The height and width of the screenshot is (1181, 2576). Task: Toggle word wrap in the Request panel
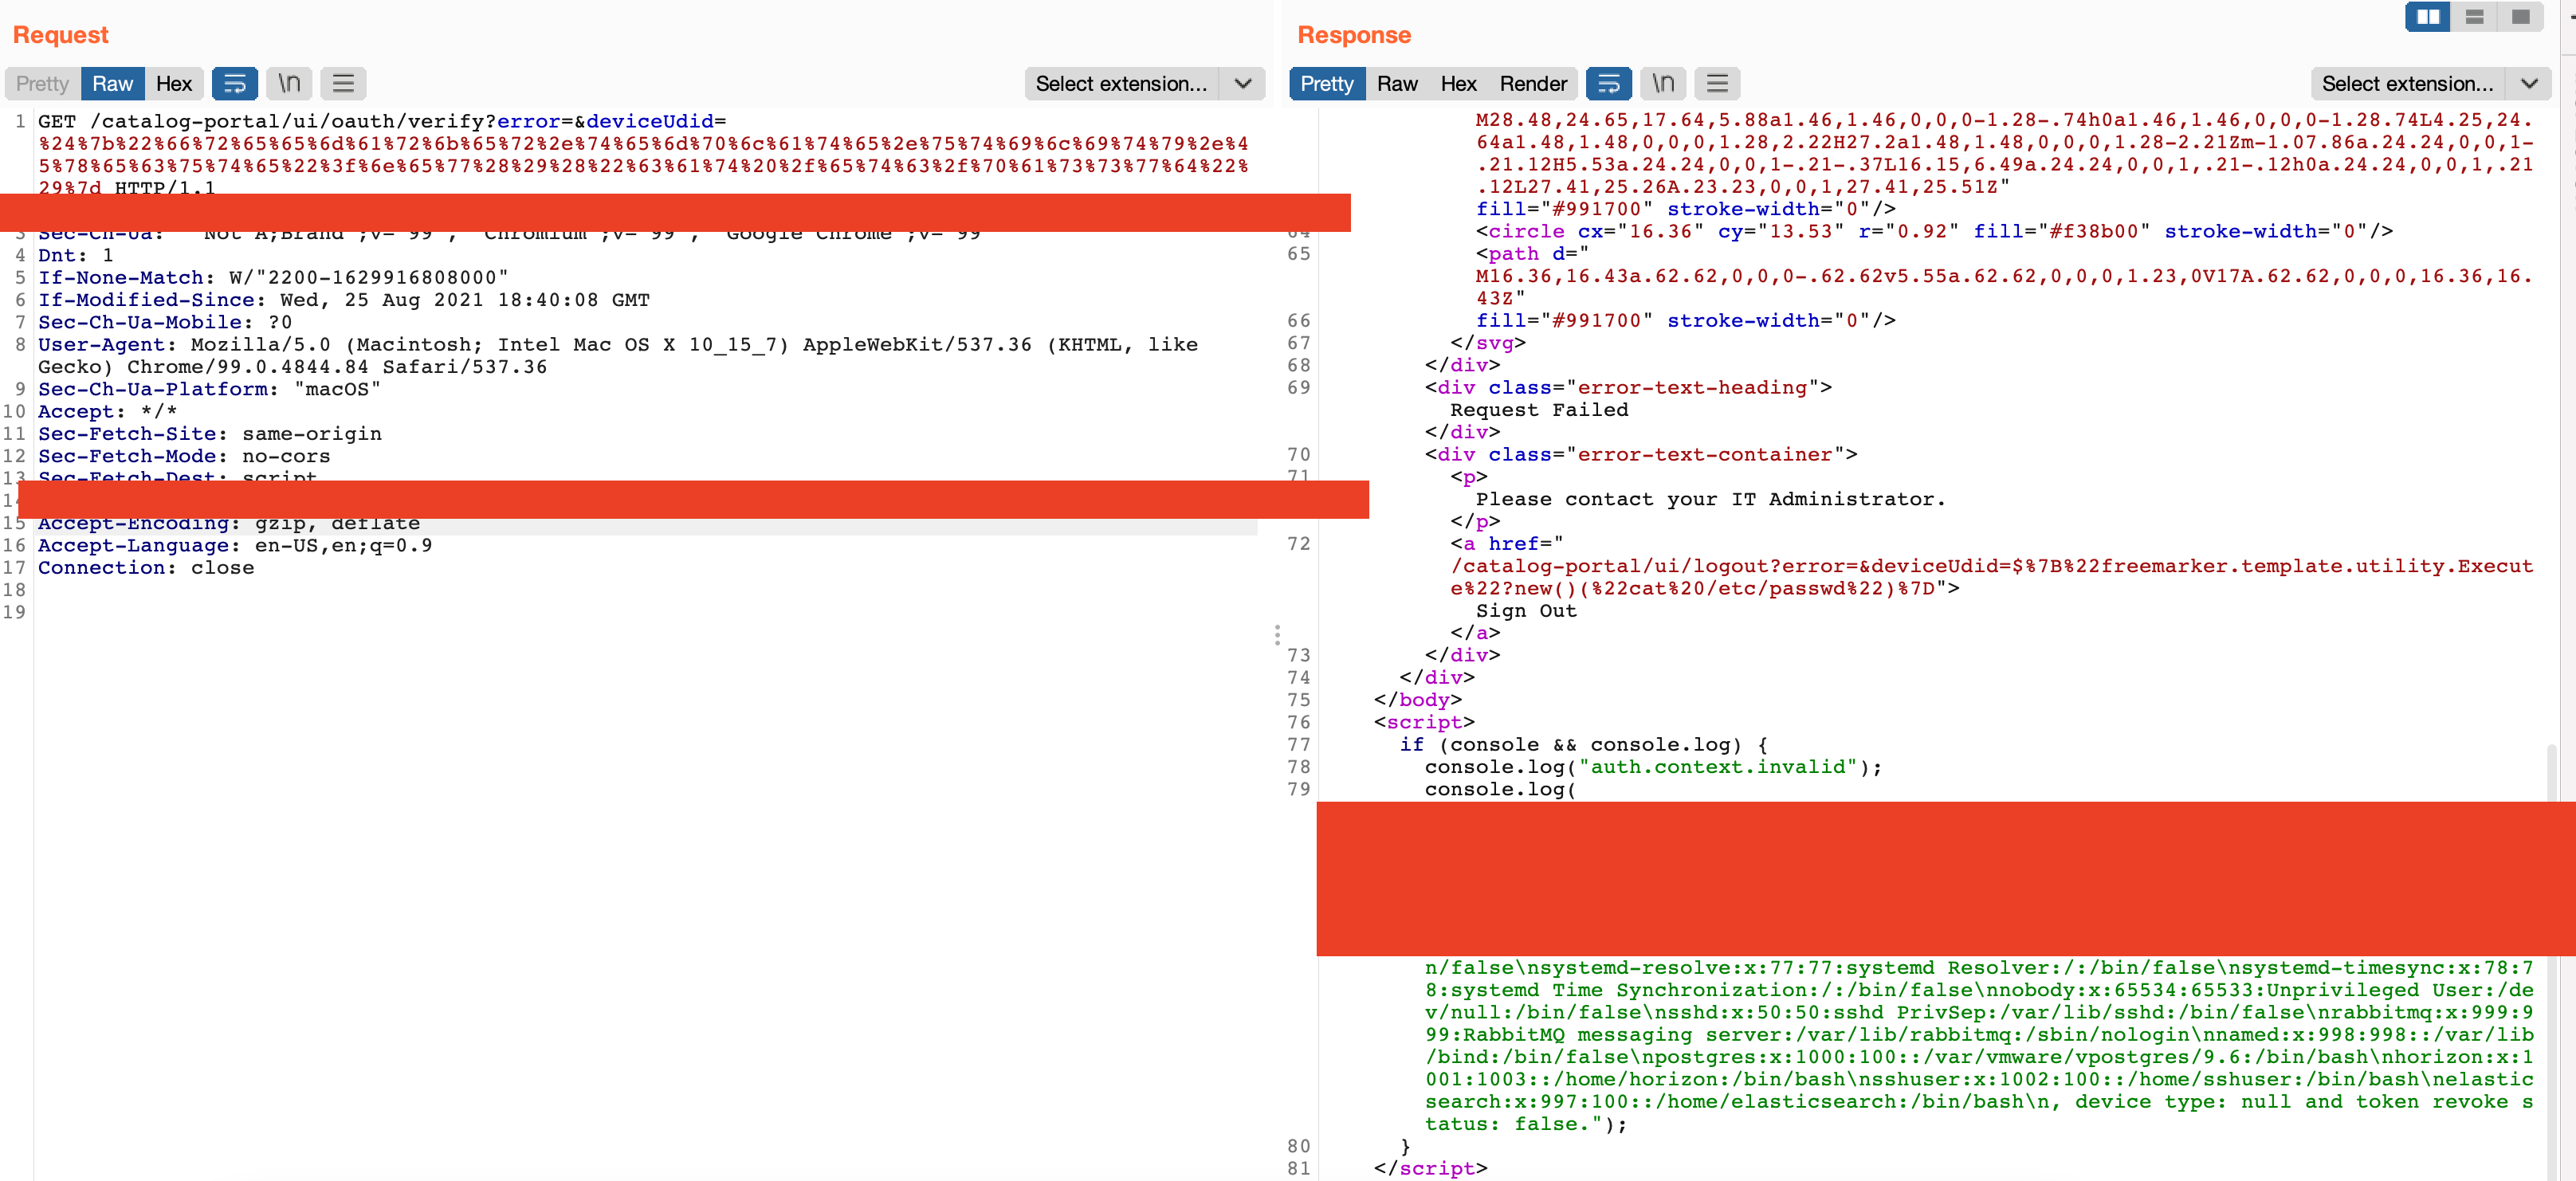pyautogui.click(x=234, y=84)
